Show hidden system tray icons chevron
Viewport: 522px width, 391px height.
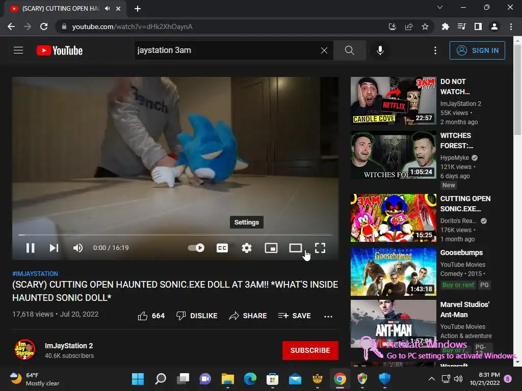tap(431, 379)
